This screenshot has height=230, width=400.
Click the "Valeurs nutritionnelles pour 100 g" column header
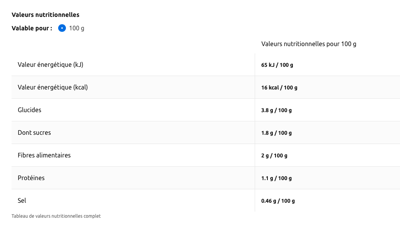point(309,44)
